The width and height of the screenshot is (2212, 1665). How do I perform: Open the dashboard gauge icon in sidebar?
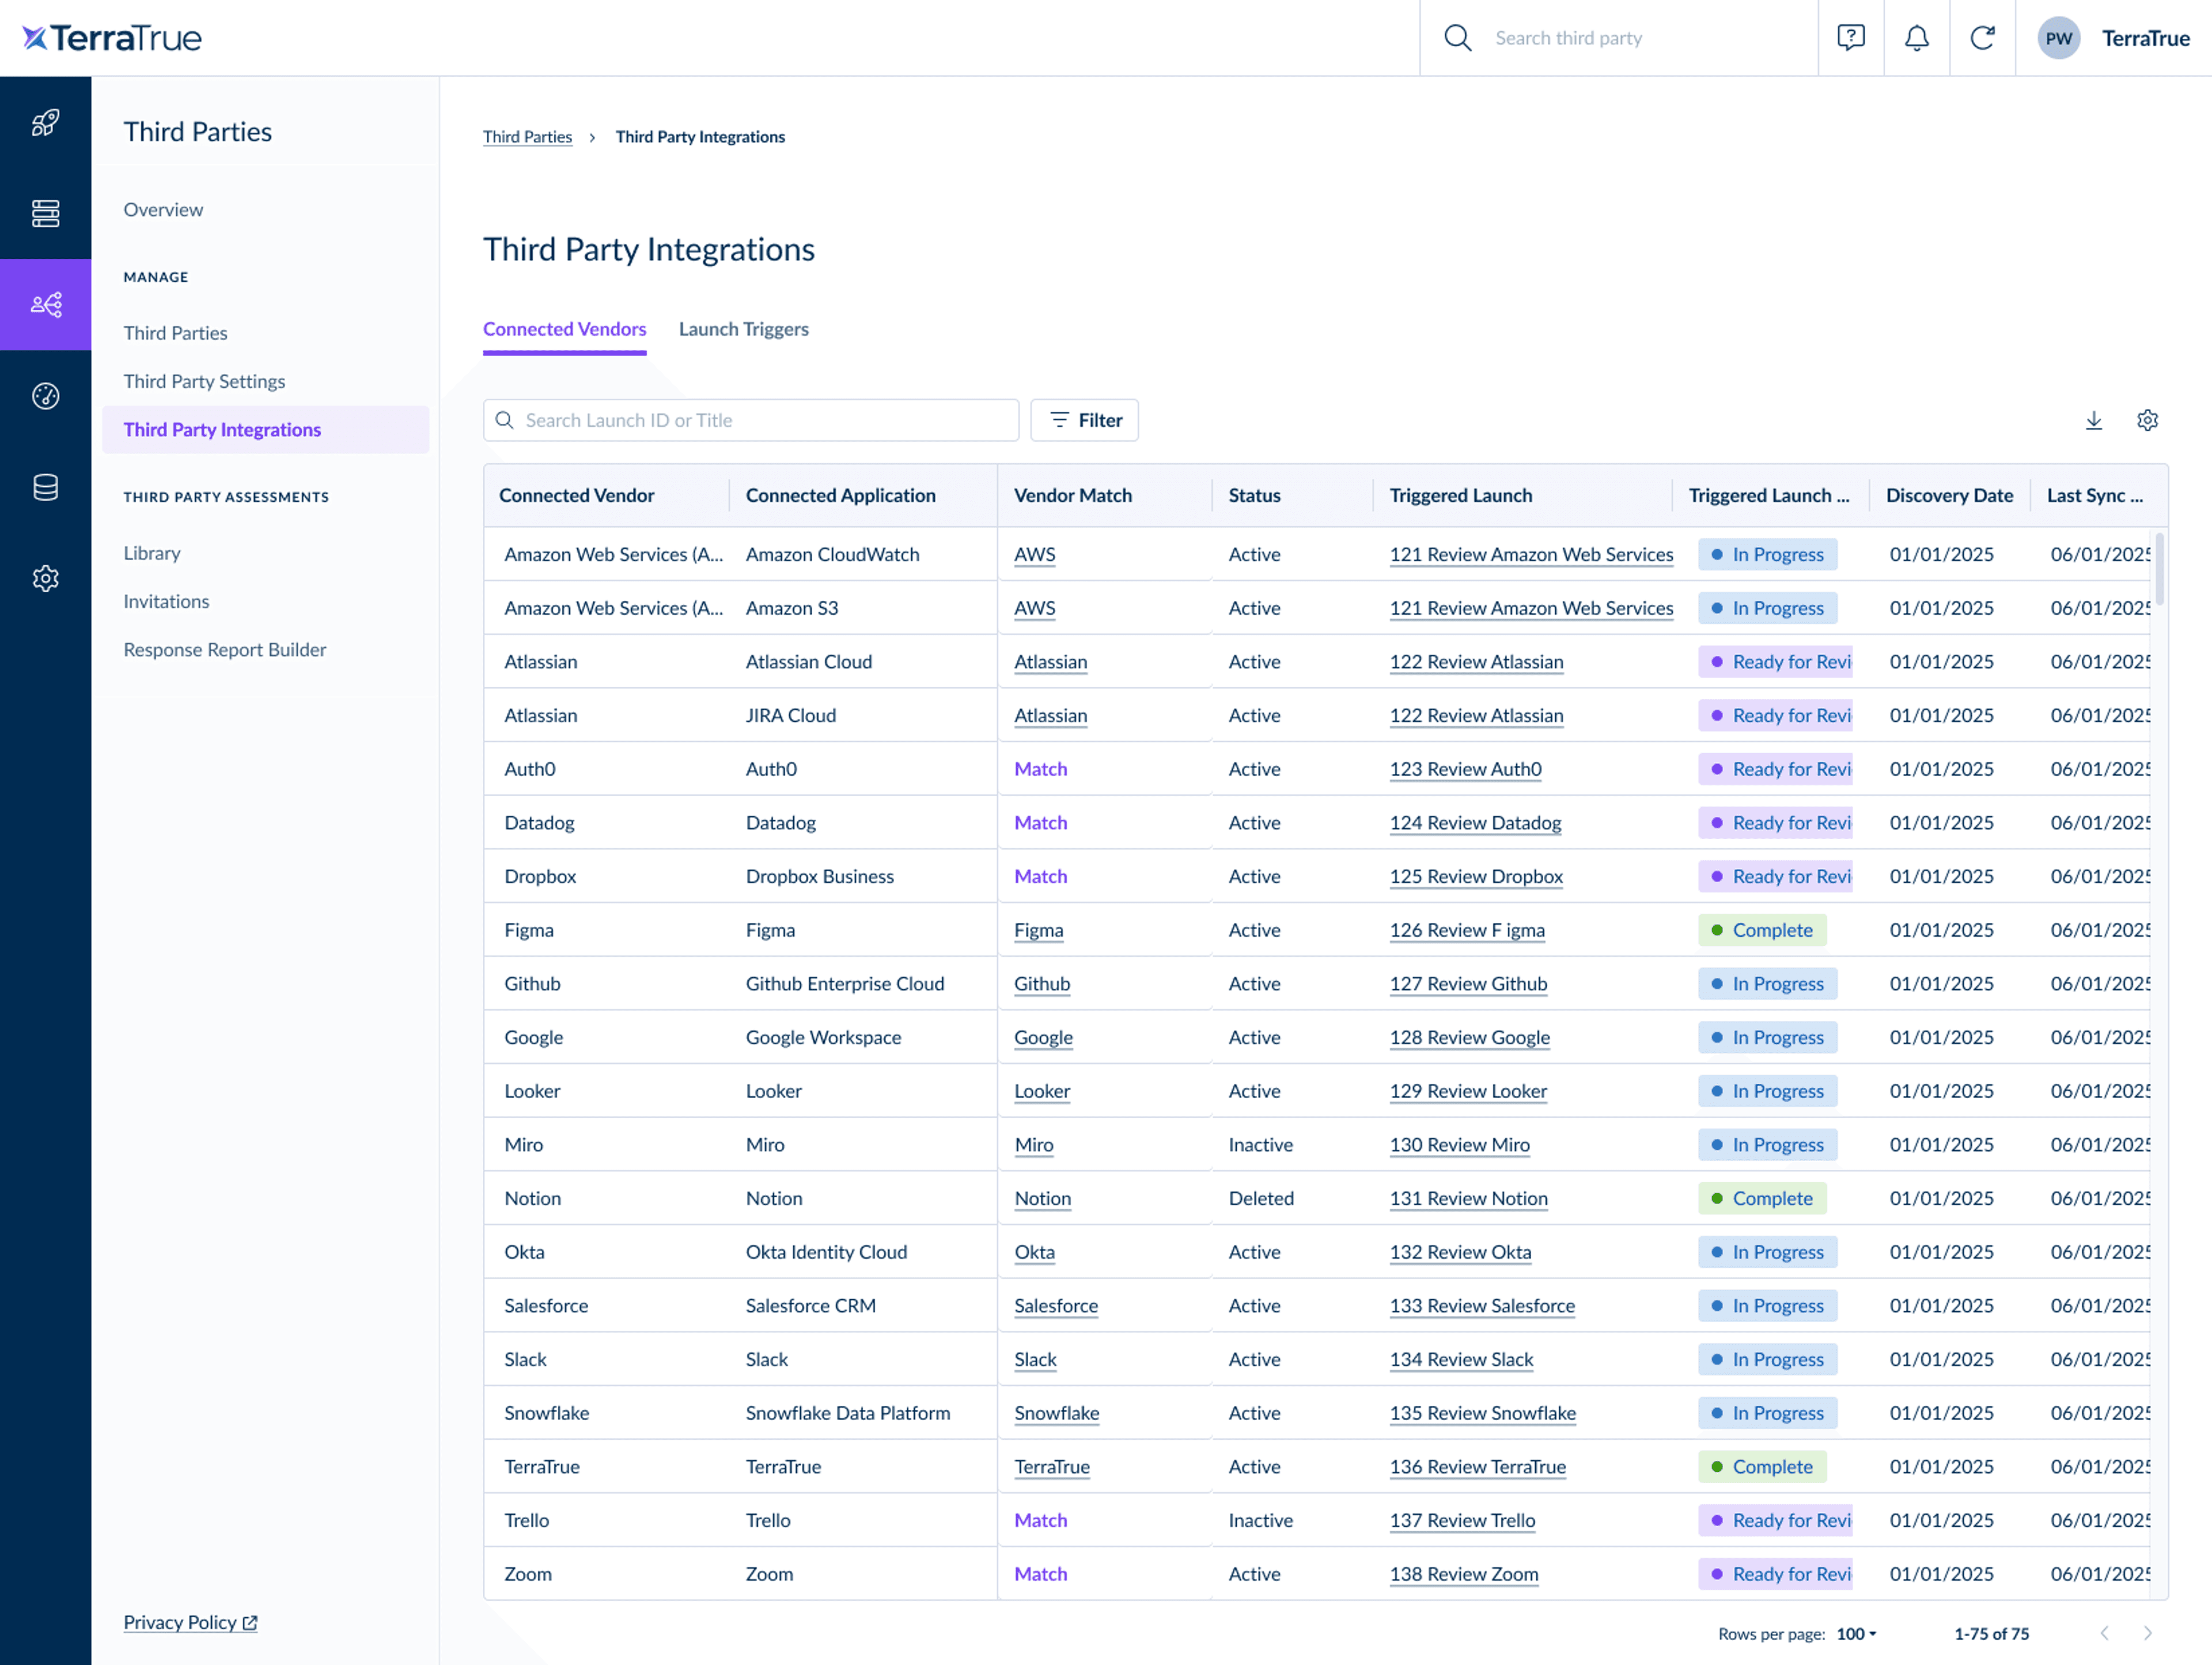[x=45, y=396]
